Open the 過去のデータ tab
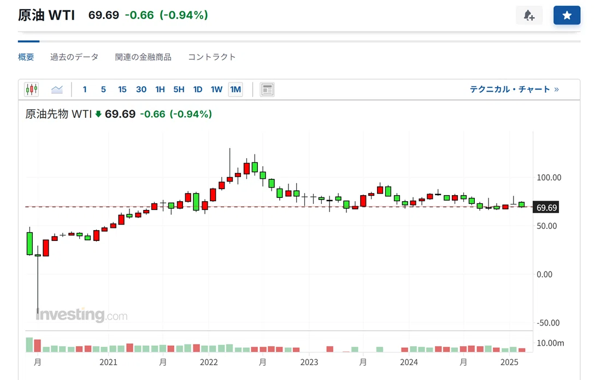This screenshot has width=595, height=380. tap(74, 57)
